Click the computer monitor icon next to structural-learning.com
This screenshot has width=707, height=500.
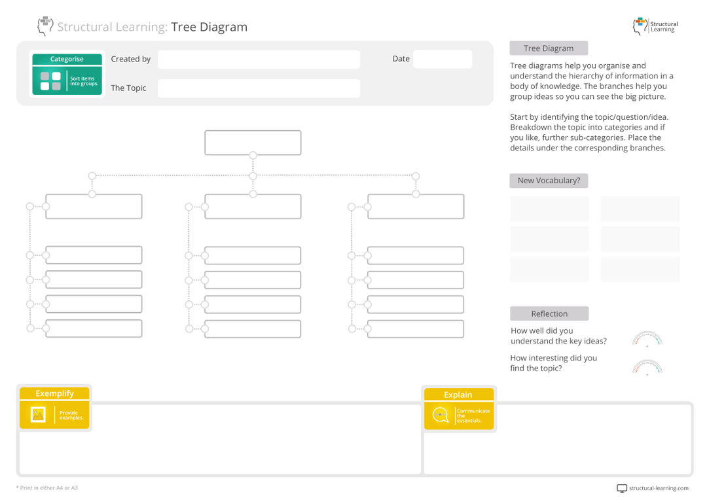[x=621, y=488]
